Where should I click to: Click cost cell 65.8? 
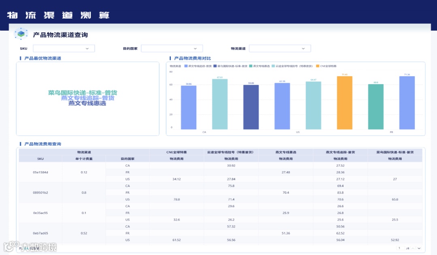tap(395, 200)
